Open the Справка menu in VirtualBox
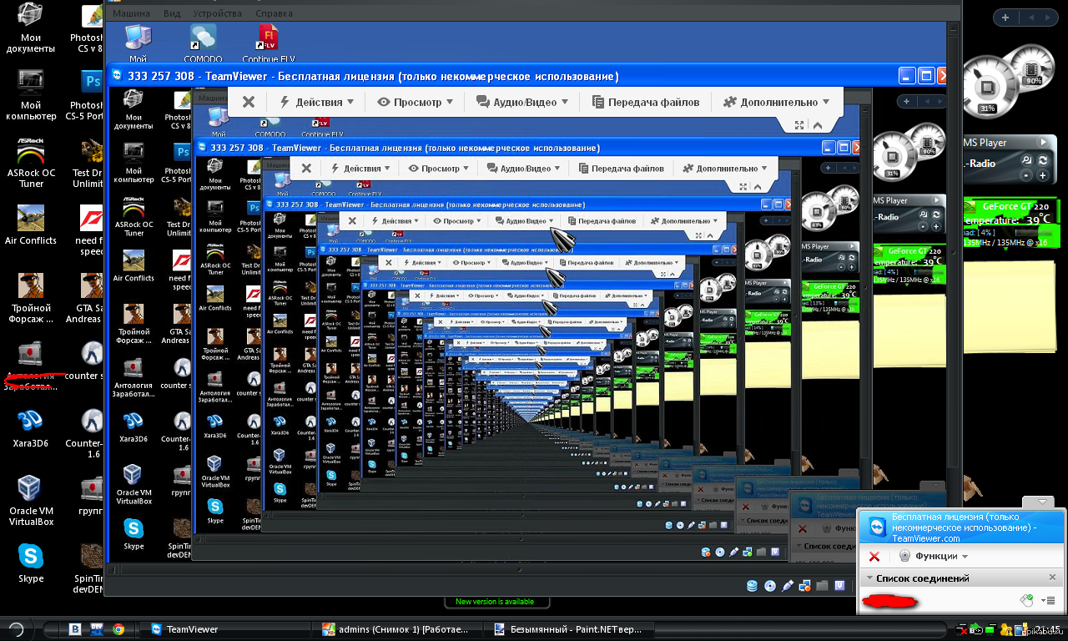The height and width of the screenshot is (641, 1068). pos(274,13)
